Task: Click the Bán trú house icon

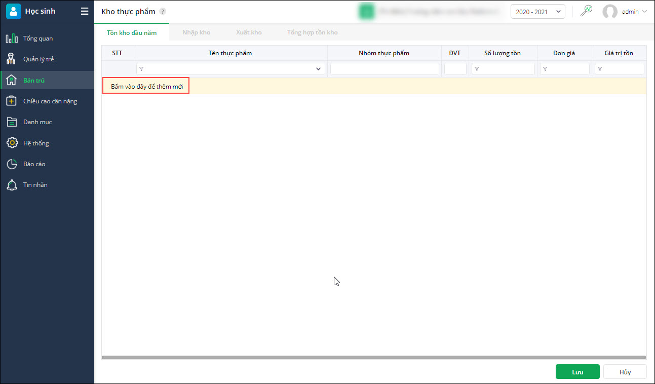Action: coord(12,80)
